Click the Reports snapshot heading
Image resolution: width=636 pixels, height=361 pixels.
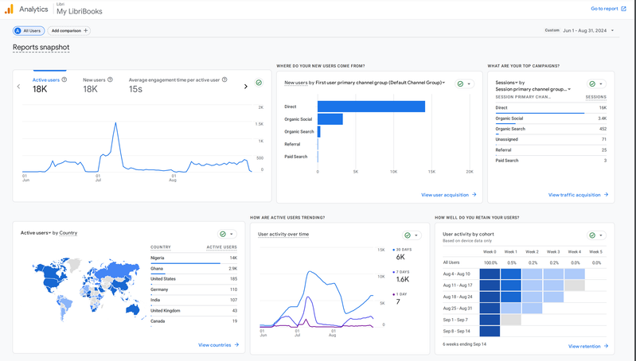coord(41,48)
